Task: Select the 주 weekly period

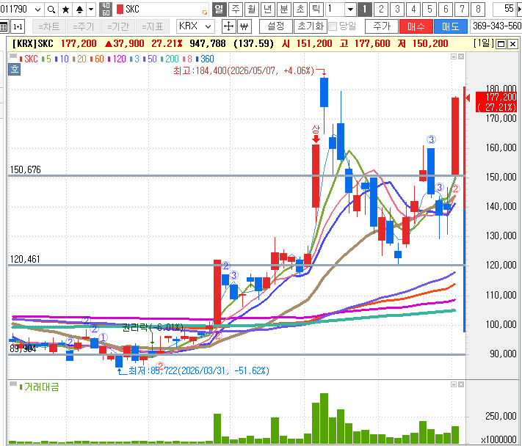Action: (236, 10)
